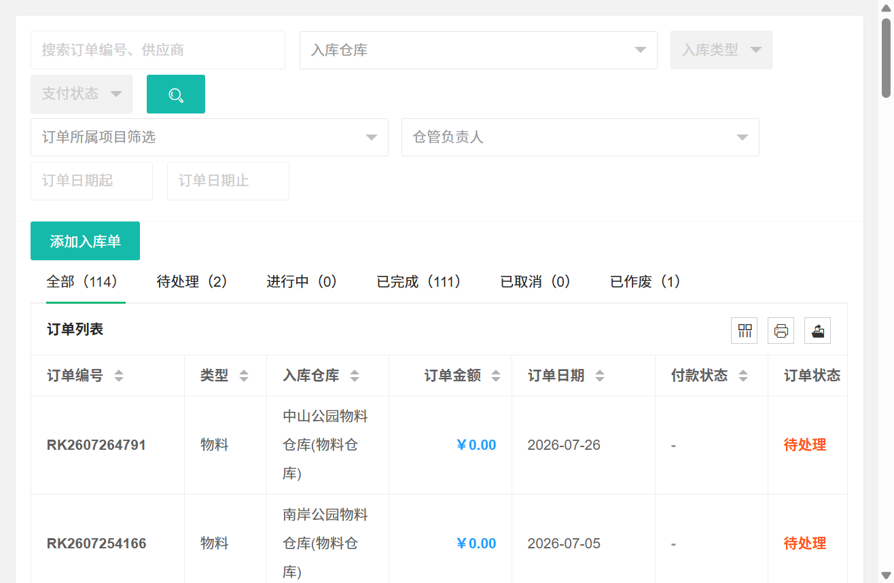Sort the 入库仓库 column with its arrows
The height and width of the screenshot is (583, 894).
pos(355,376)
